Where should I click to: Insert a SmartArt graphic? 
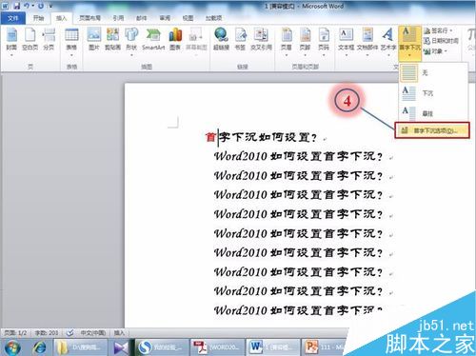[153, 39]
